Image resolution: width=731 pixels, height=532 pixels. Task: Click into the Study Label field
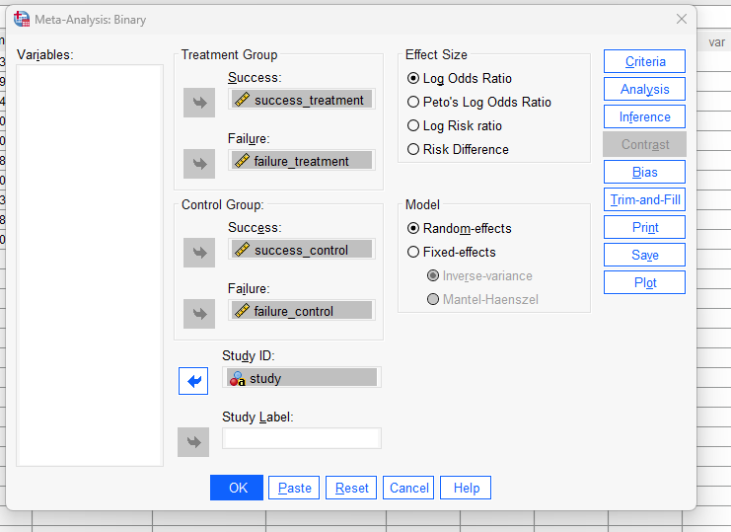[x=302, y=438]
